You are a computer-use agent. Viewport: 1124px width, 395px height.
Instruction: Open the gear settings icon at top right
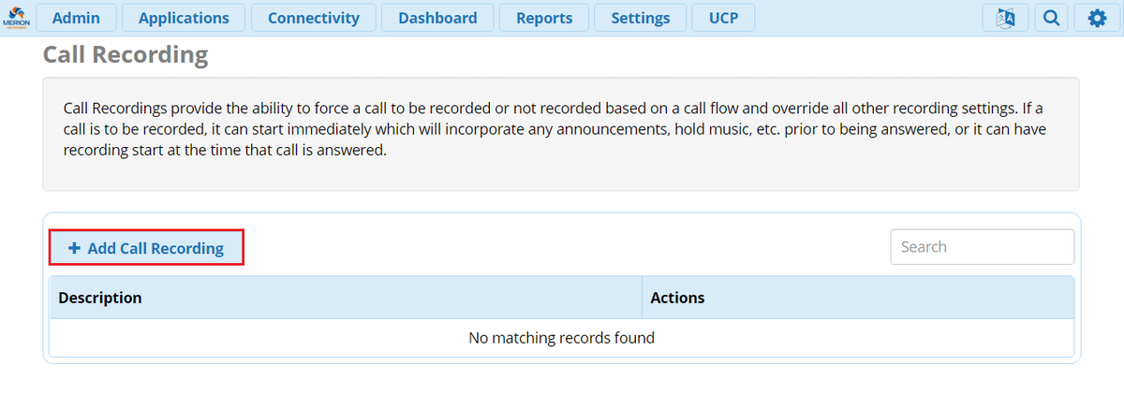pyautogui.click(x=1097, y=18)
